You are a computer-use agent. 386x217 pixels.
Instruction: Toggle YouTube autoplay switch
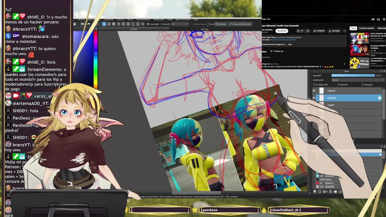pos(373,19)
